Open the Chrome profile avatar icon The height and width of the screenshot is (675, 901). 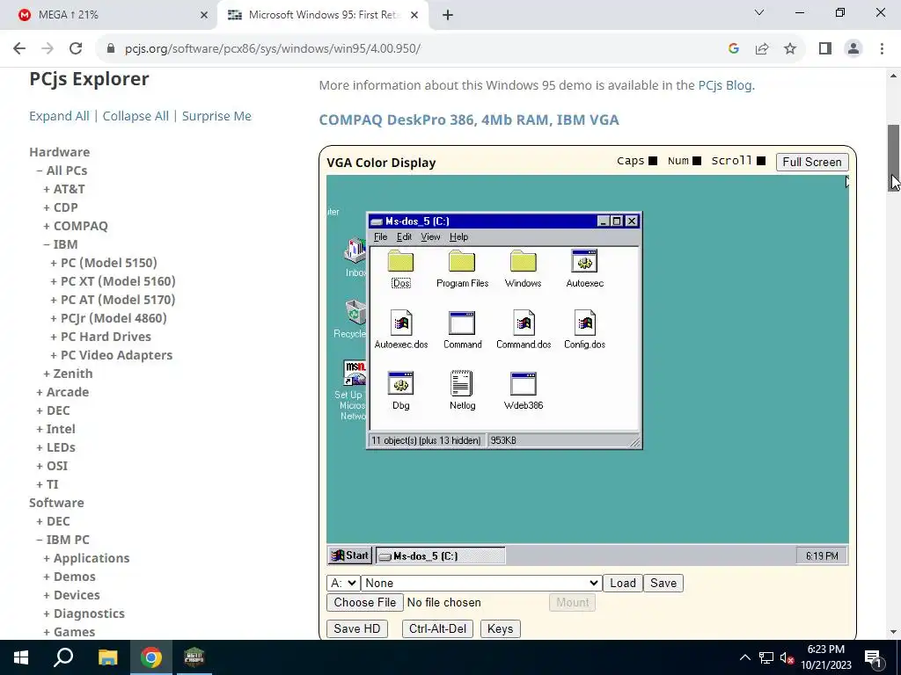853,48
